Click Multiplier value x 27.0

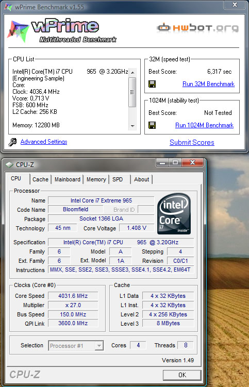[73, 305]
